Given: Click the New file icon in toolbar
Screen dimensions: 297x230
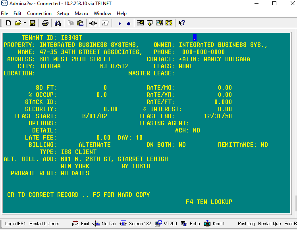Looking at the screenshot, I should (x=8, y=23).
